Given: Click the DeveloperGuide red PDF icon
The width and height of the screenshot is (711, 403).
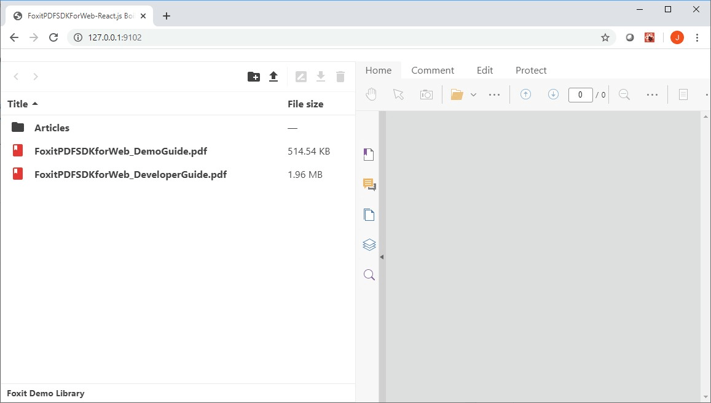Looking at the screenshot, I should 18,174.
